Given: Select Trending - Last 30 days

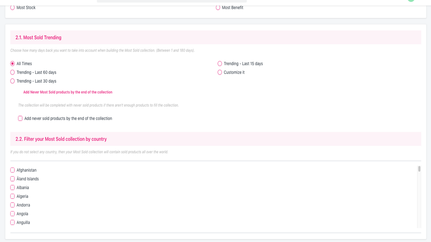Looking at the screenshot, I should [x=12, y=81].
